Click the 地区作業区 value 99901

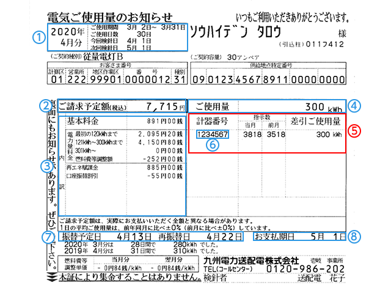coord(106,80)
